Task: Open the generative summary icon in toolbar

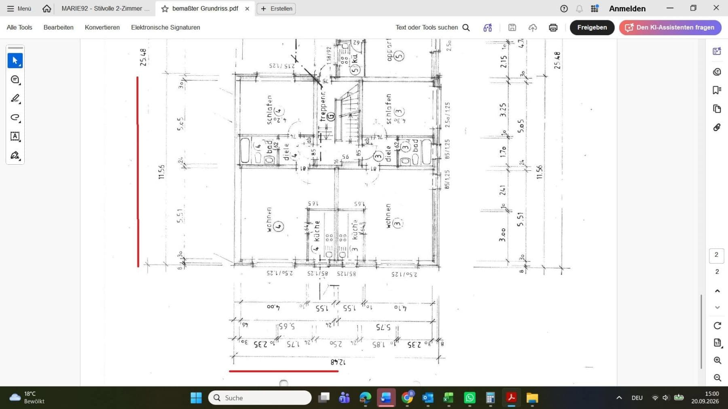Action: click(x=488, y=27)
